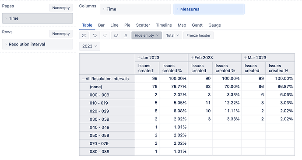Switch to the Pie chart tab

point(127,25)
